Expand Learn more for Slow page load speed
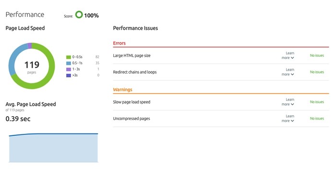Image resolution: width=336 pixels, height=180 pixels. tap(288, 102)
